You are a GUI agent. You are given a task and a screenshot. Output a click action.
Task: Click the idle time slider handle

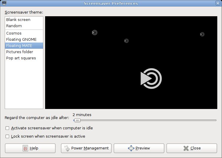(77, 120)
